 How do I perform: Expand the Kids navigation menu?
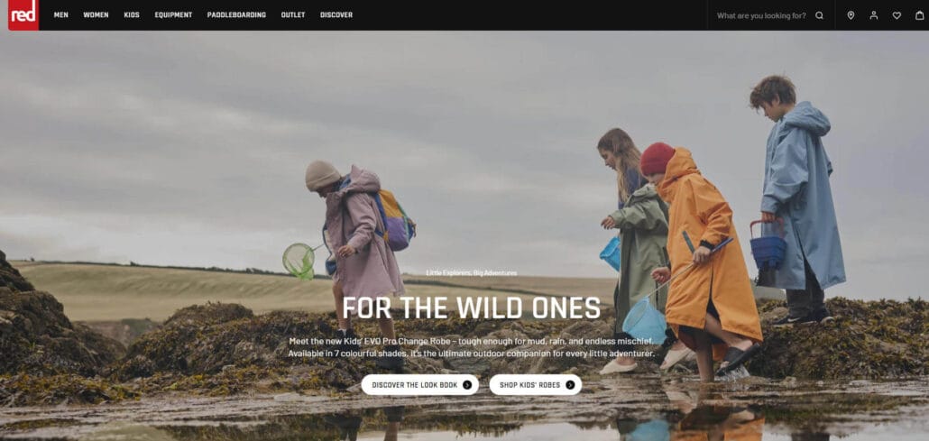coord(132,14)
